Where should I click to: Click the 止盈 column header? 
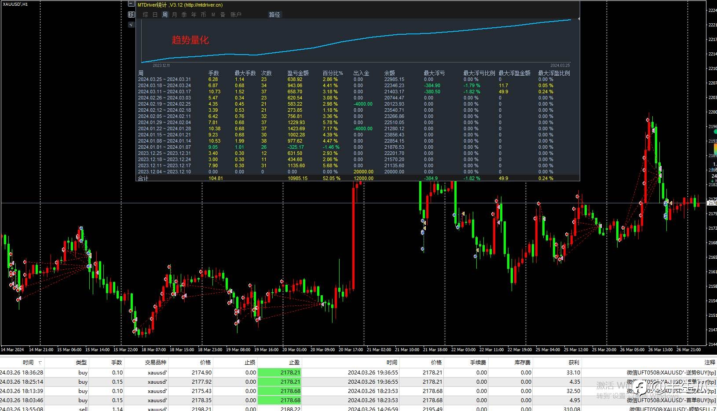coord(294,363)
